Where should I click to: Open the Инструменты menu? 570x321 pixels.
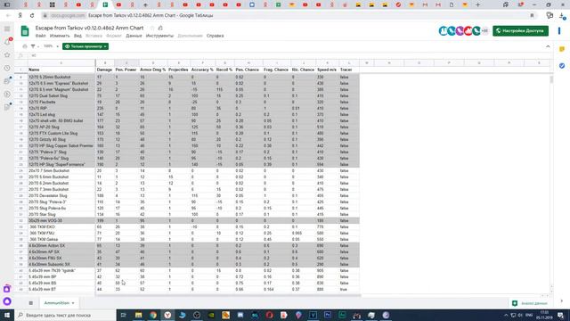159,36
